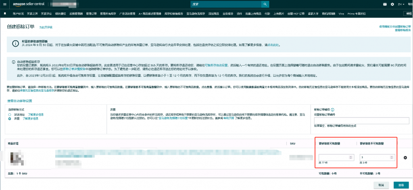Open 卖家大学 menu item
Viewport: 413px width, 190px height.
(x=313, y=14)
